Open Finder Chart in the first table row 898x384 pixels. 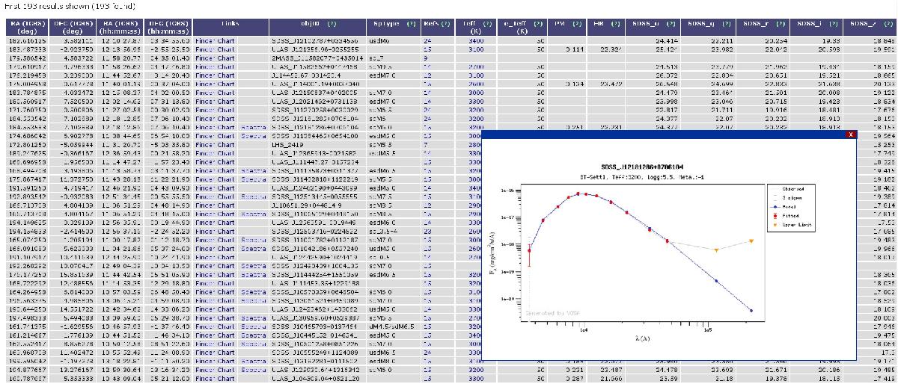click(x=215, y=42)
